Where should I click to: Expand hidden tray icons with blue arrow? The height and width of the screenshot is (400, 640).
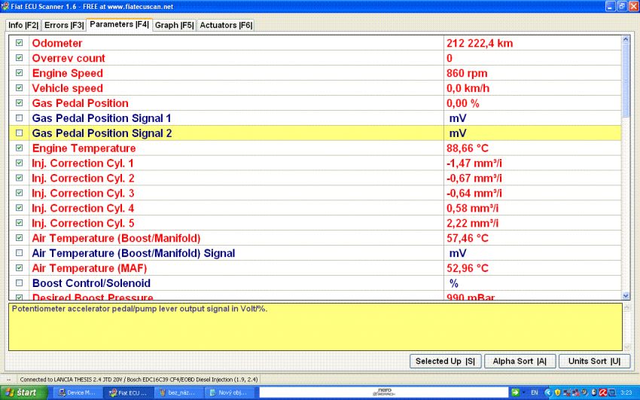[548, 392]
